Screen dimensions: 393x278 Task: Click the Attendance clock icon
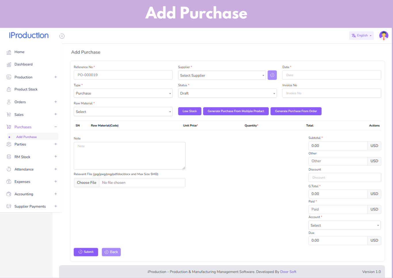tap(9, 169)
